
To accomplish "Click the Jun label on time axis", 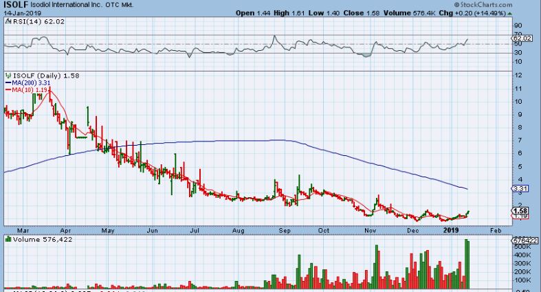I will click(x=152, y=230).
